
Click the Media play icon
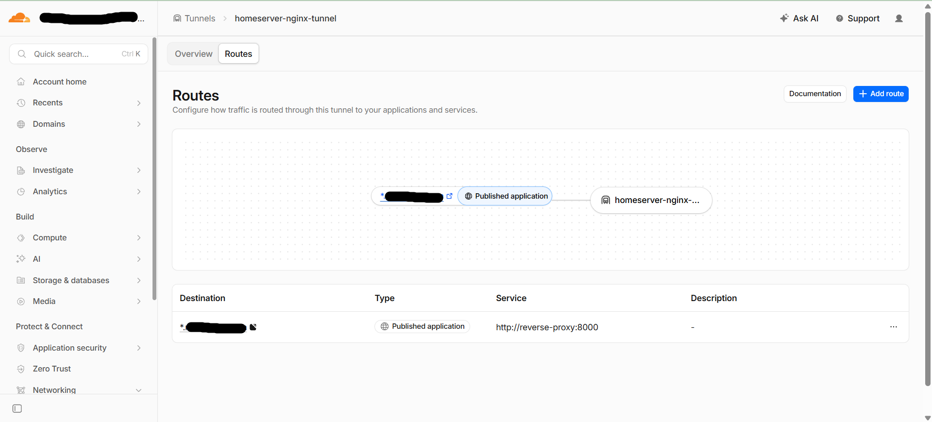tap(21, 302)
